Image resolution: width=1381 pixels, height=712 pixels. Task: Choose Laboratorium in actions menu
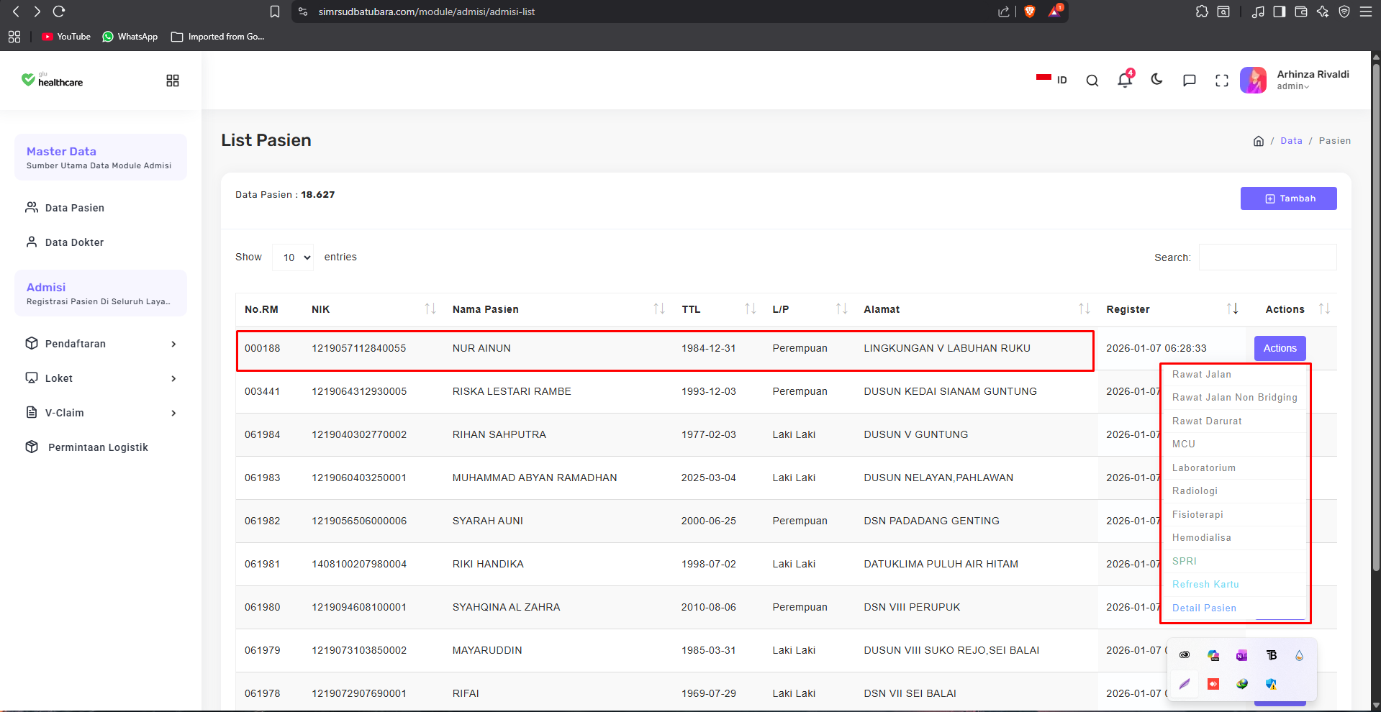(1203, 468)
